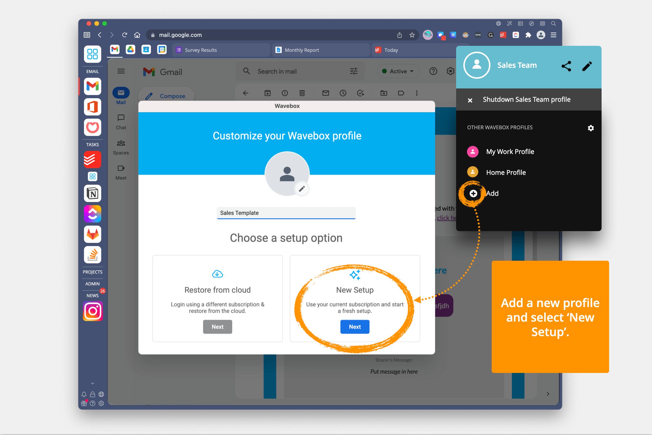This screenshot has width=652, height=435.
Task: Toggle the sidebar panel icon at the toolbar left
Action: click(x=87, y=35)
